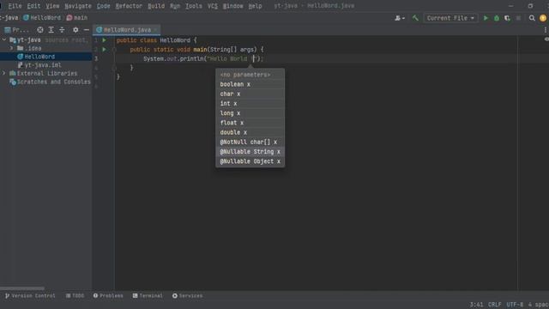Open the Run menu

[175, 6]
